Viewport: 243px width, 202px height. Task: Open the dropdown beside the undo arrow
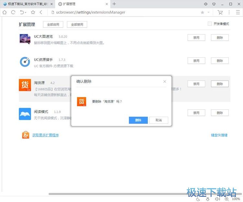pyautogui.click(x=26, y=12)
